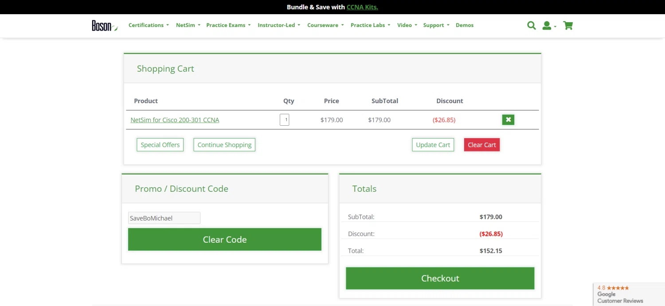This screenshot has height=306, width=665.
Task: Open the Courseware menu
Action: (325, 25)
